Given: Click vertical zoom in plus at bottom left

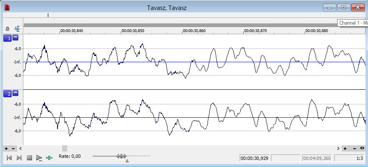Looking at the screenshot, I should click(6, 148).
